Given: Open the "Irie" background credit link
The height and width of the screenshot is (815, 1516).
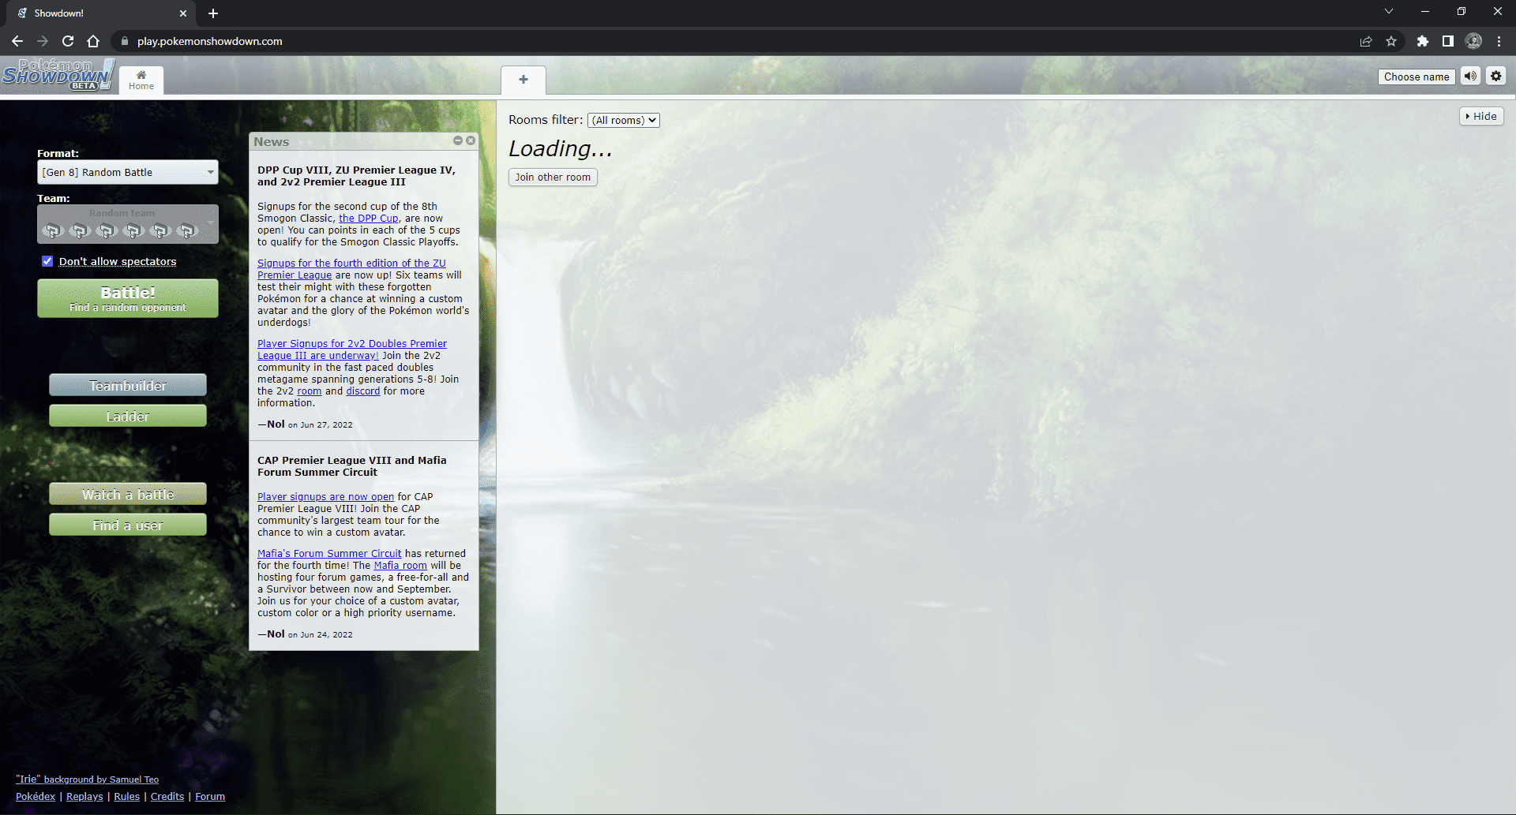Looking at the screenshot, I should point(87,779).
